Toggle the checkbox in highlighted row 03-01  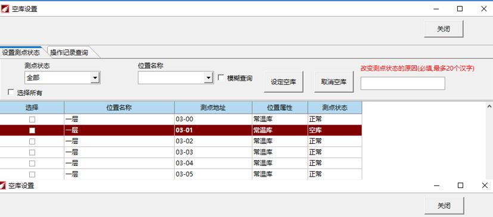click(32, 130)
